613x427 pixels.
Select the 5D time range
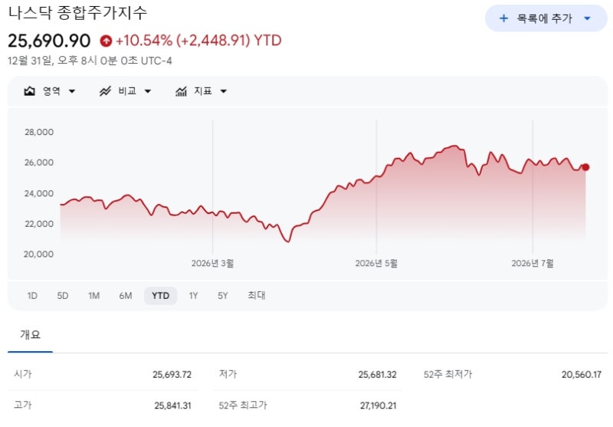(63, 296)
